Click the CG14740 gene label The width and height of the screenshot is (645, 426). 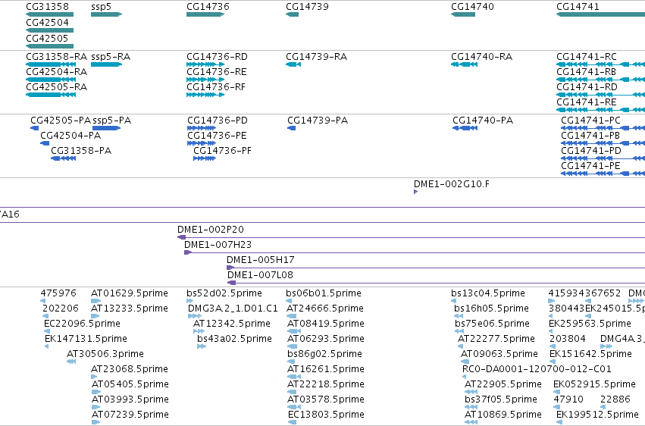(x=472, y=7)
